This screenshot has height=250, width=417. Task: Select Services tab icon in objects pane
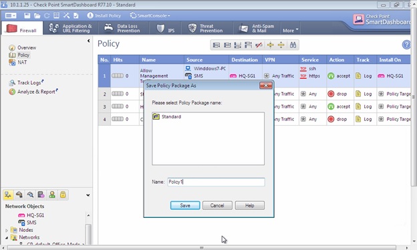click(19, 195)
